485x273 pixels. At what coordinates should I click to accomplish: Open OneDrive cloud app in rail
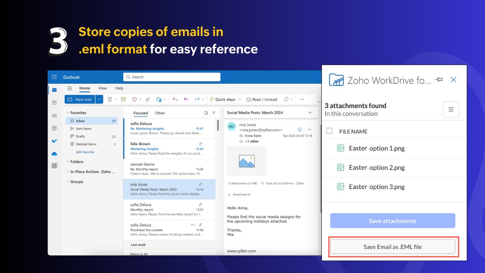[54, 154]
